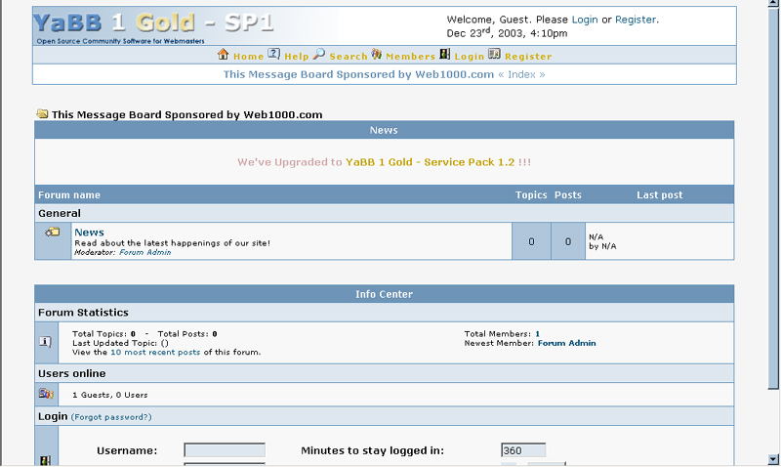
Task: Click the 'General' category row
Action: click(384, 213)
